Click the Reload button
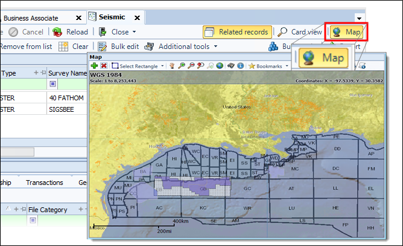 click(x=70, y=32)
